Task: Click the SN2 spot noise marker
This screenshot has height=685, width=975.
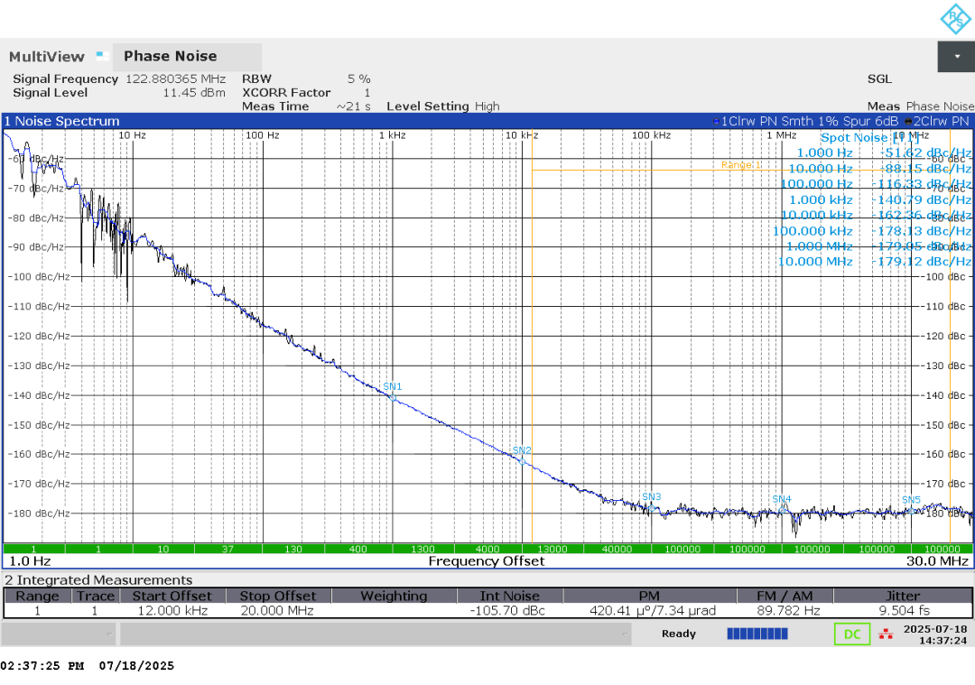Action: 522,460
